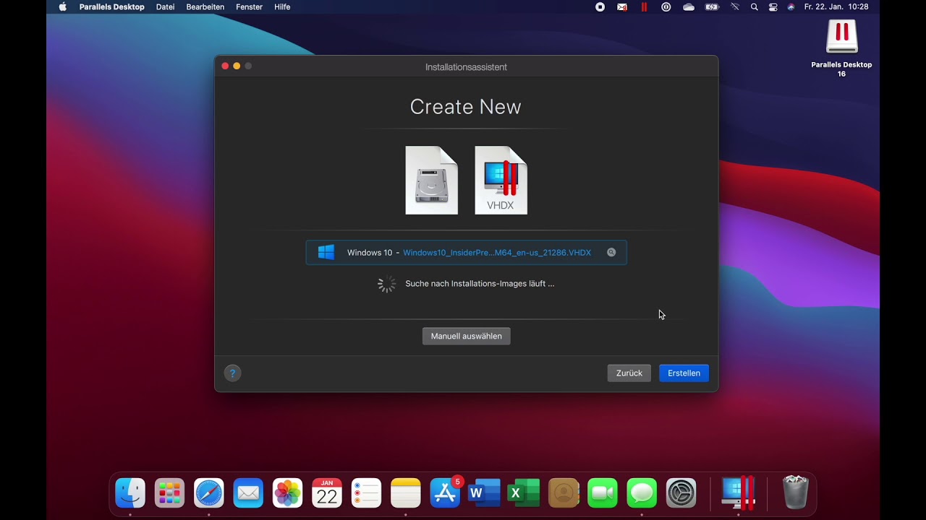Open the Fenster menu
The width and height of the screenshot is (926, 520).
249,7
